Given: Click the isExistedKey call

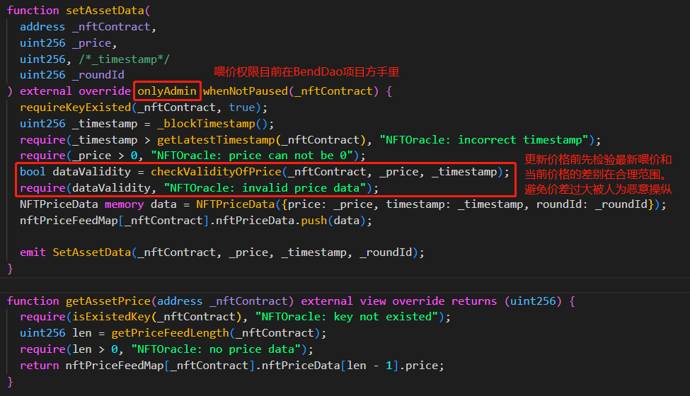Looking at the screenshot, I should (111, 317).
